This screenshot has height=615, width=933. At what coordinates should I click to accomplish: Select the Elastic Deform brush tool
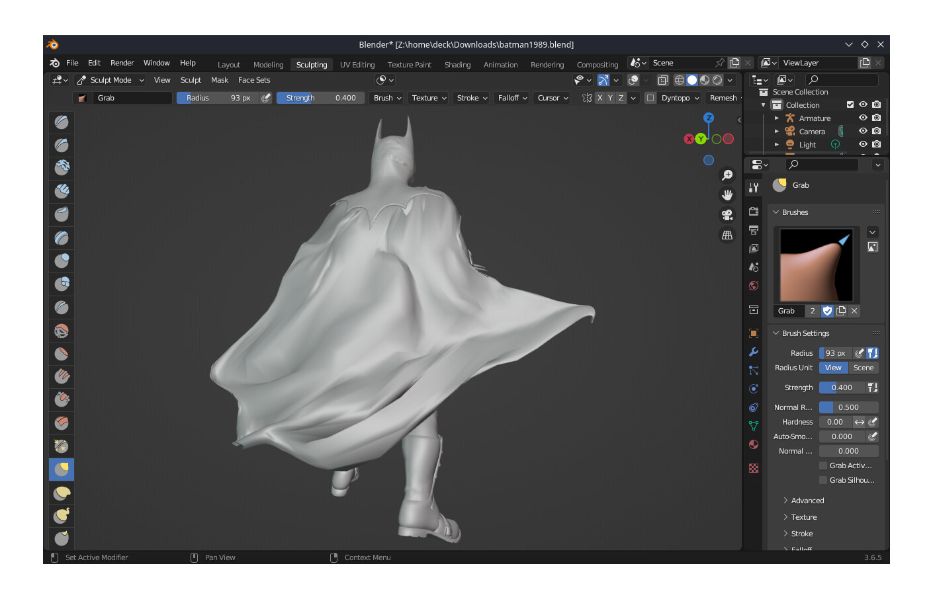pos(62,493)
